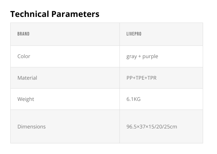The height and width of the screenshot is (154, 217).
Task: Click the Technical Parameters heading
Action: click(x=55, y=14)
